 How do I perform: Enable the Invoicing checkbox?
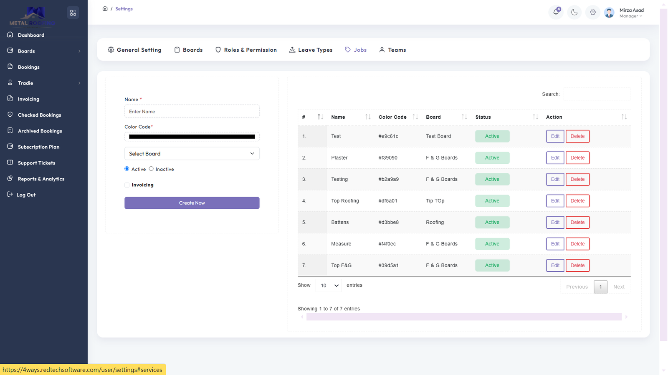127,185
